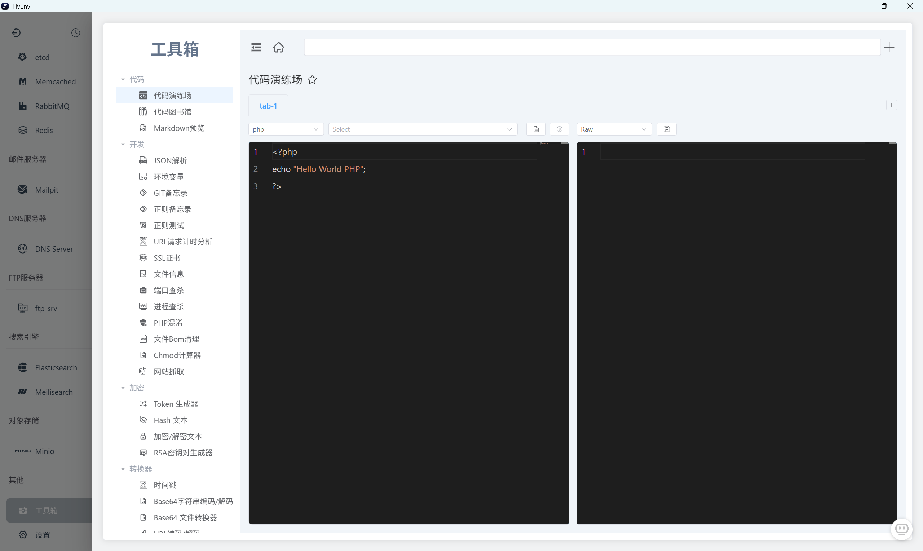
Task: Open 设置 at the bottom of the sidebar
Action: pos(42,535)
